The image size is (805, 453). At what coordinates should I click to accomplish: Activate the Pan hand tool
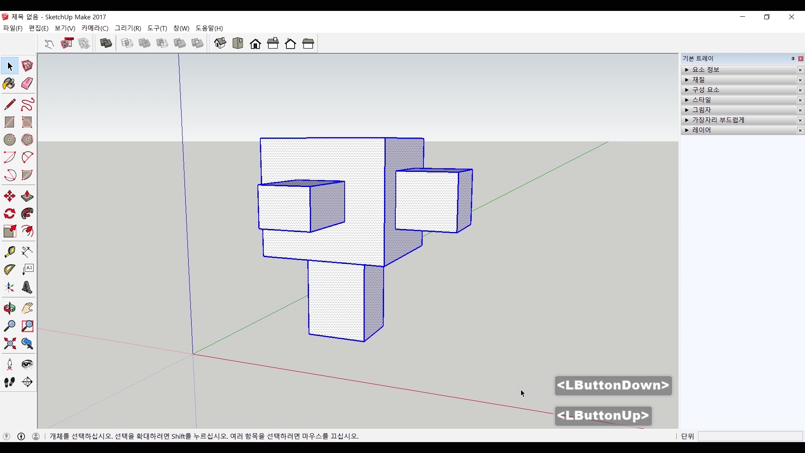click(x=27, y=308)
